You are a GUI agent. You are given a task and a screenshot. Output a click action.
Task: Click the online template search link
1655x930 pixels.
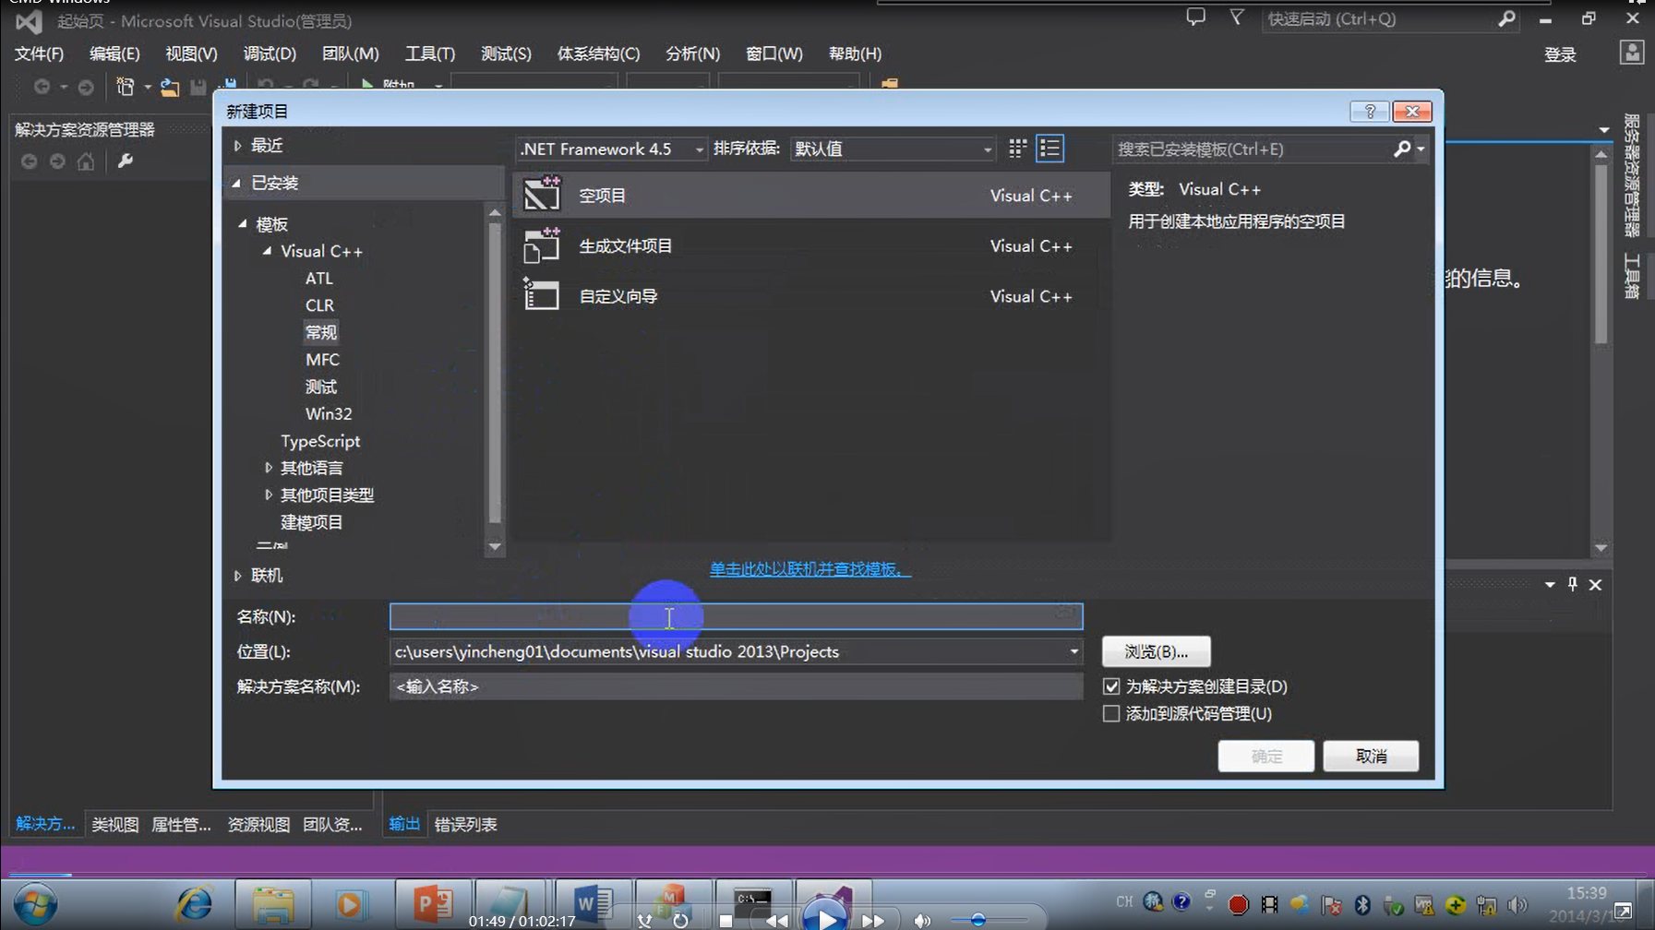[x=810, y=569]
